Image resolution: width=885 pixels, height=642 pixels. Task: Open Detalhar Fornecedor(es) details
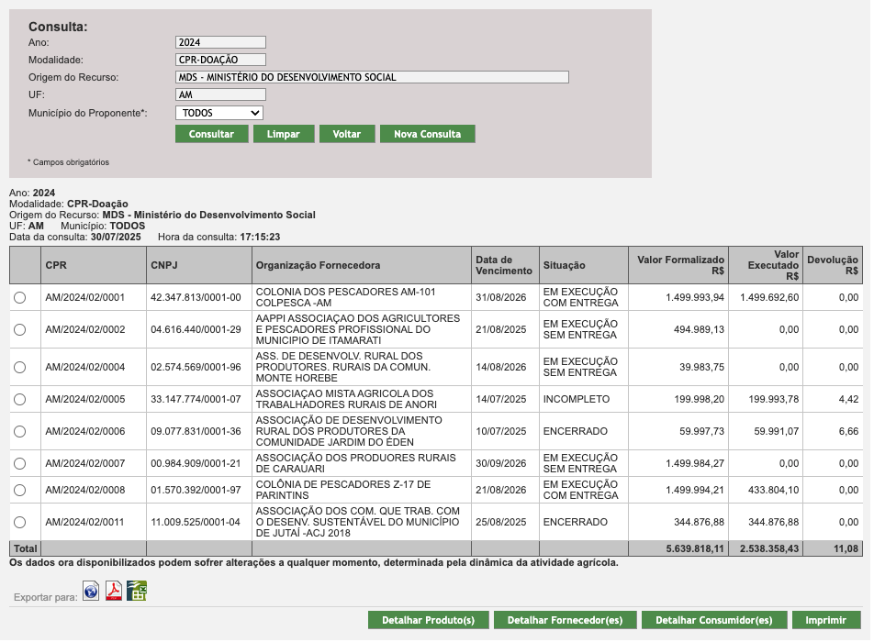click(565, 621)
